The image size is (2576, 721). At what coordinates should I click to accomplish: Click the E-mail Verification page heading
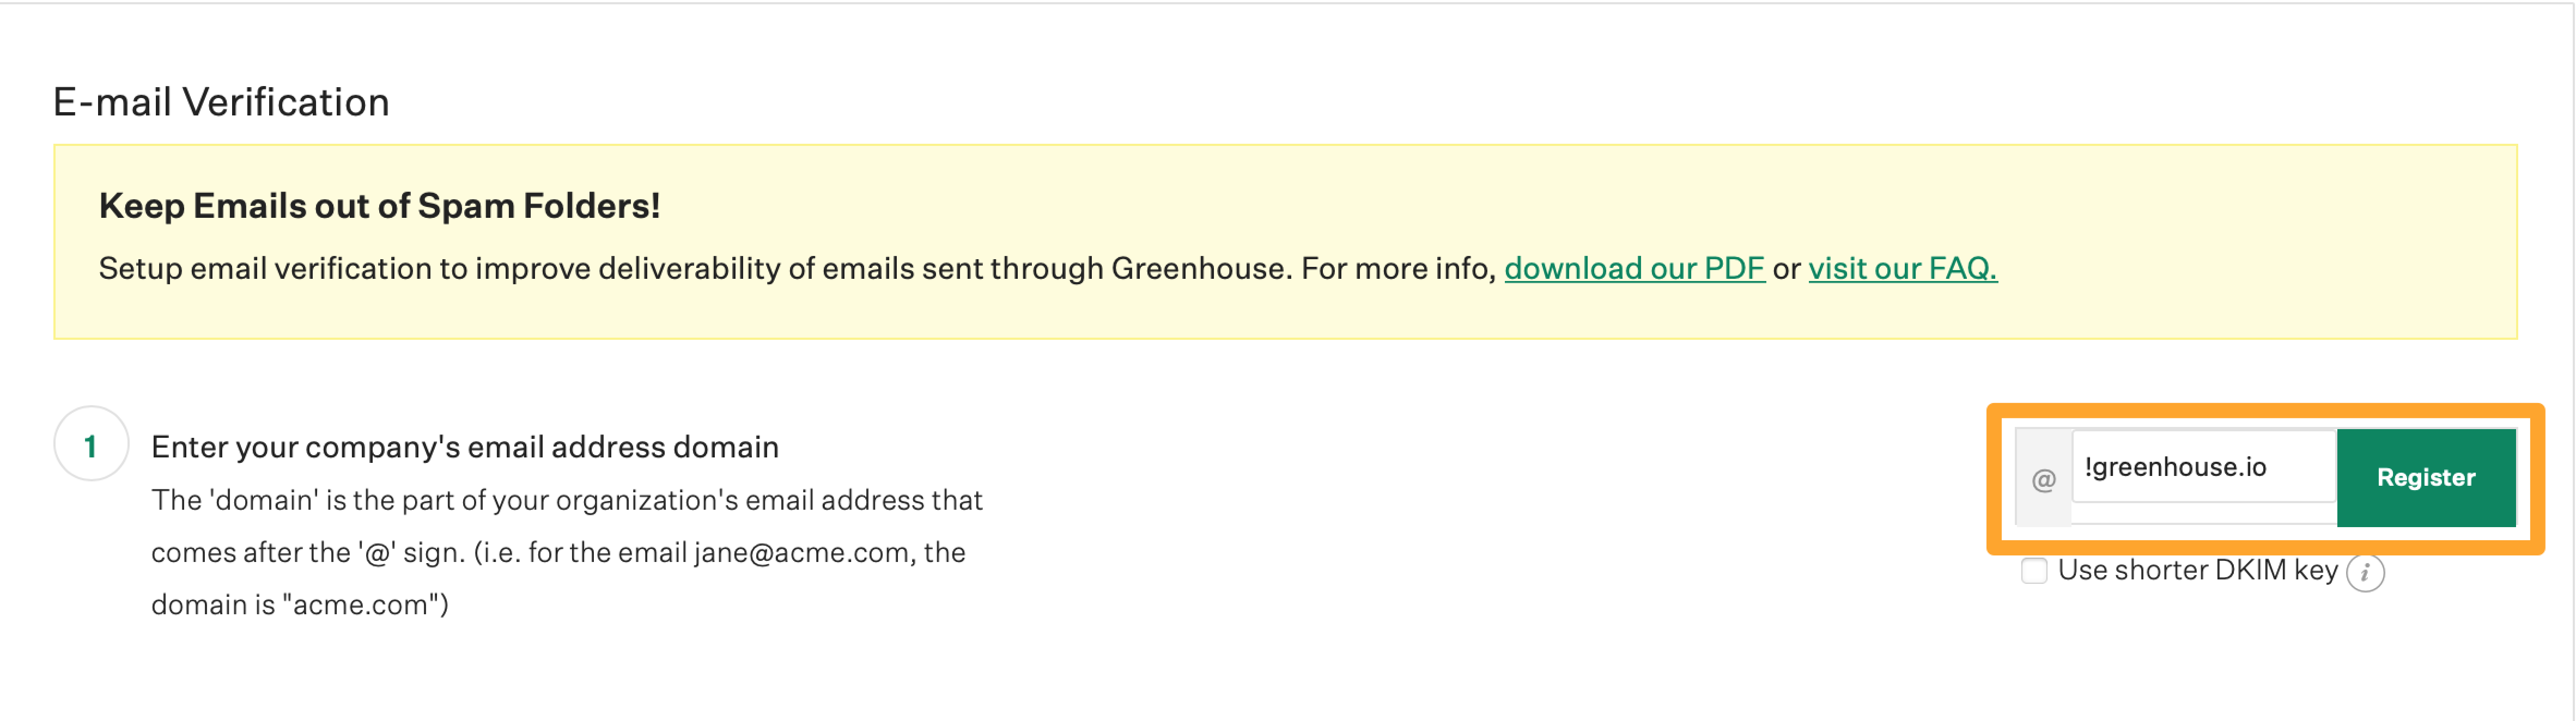point(221,102)
